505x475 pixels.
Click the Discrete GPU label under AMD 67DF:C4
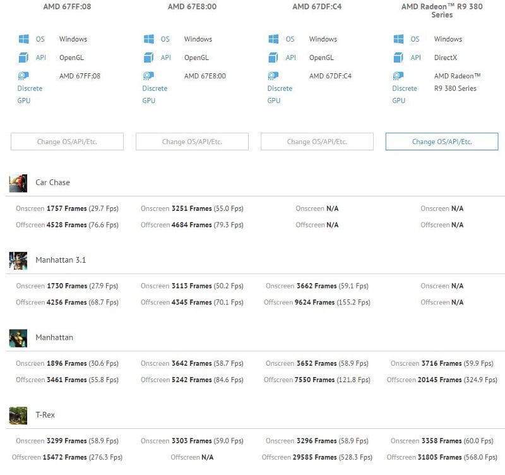[x=280, y=94]
